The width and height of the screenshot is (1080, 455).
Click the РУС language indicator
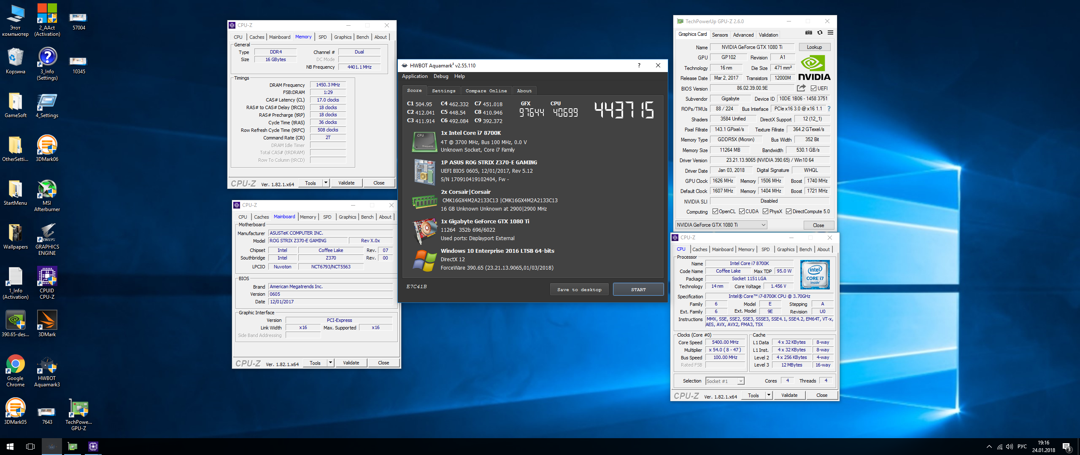coord(1022,447)
